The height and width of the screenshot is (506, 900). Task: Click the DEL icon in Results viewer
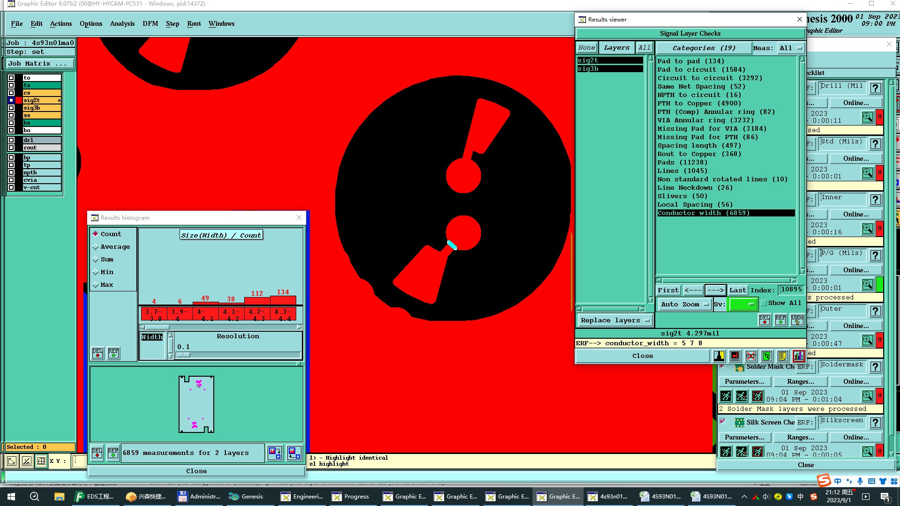point(764,320)
